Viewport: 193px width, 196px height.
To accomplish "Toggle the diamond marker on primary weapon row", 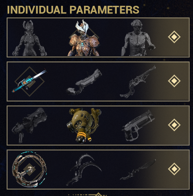I will tap(174, 81).
